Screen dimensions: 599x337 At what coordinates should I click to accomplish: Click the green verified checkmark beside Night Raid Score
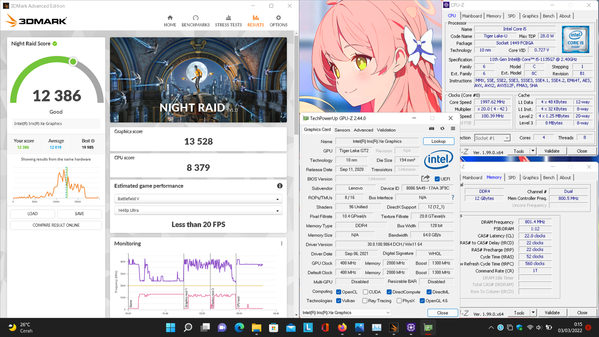point(55,44)
